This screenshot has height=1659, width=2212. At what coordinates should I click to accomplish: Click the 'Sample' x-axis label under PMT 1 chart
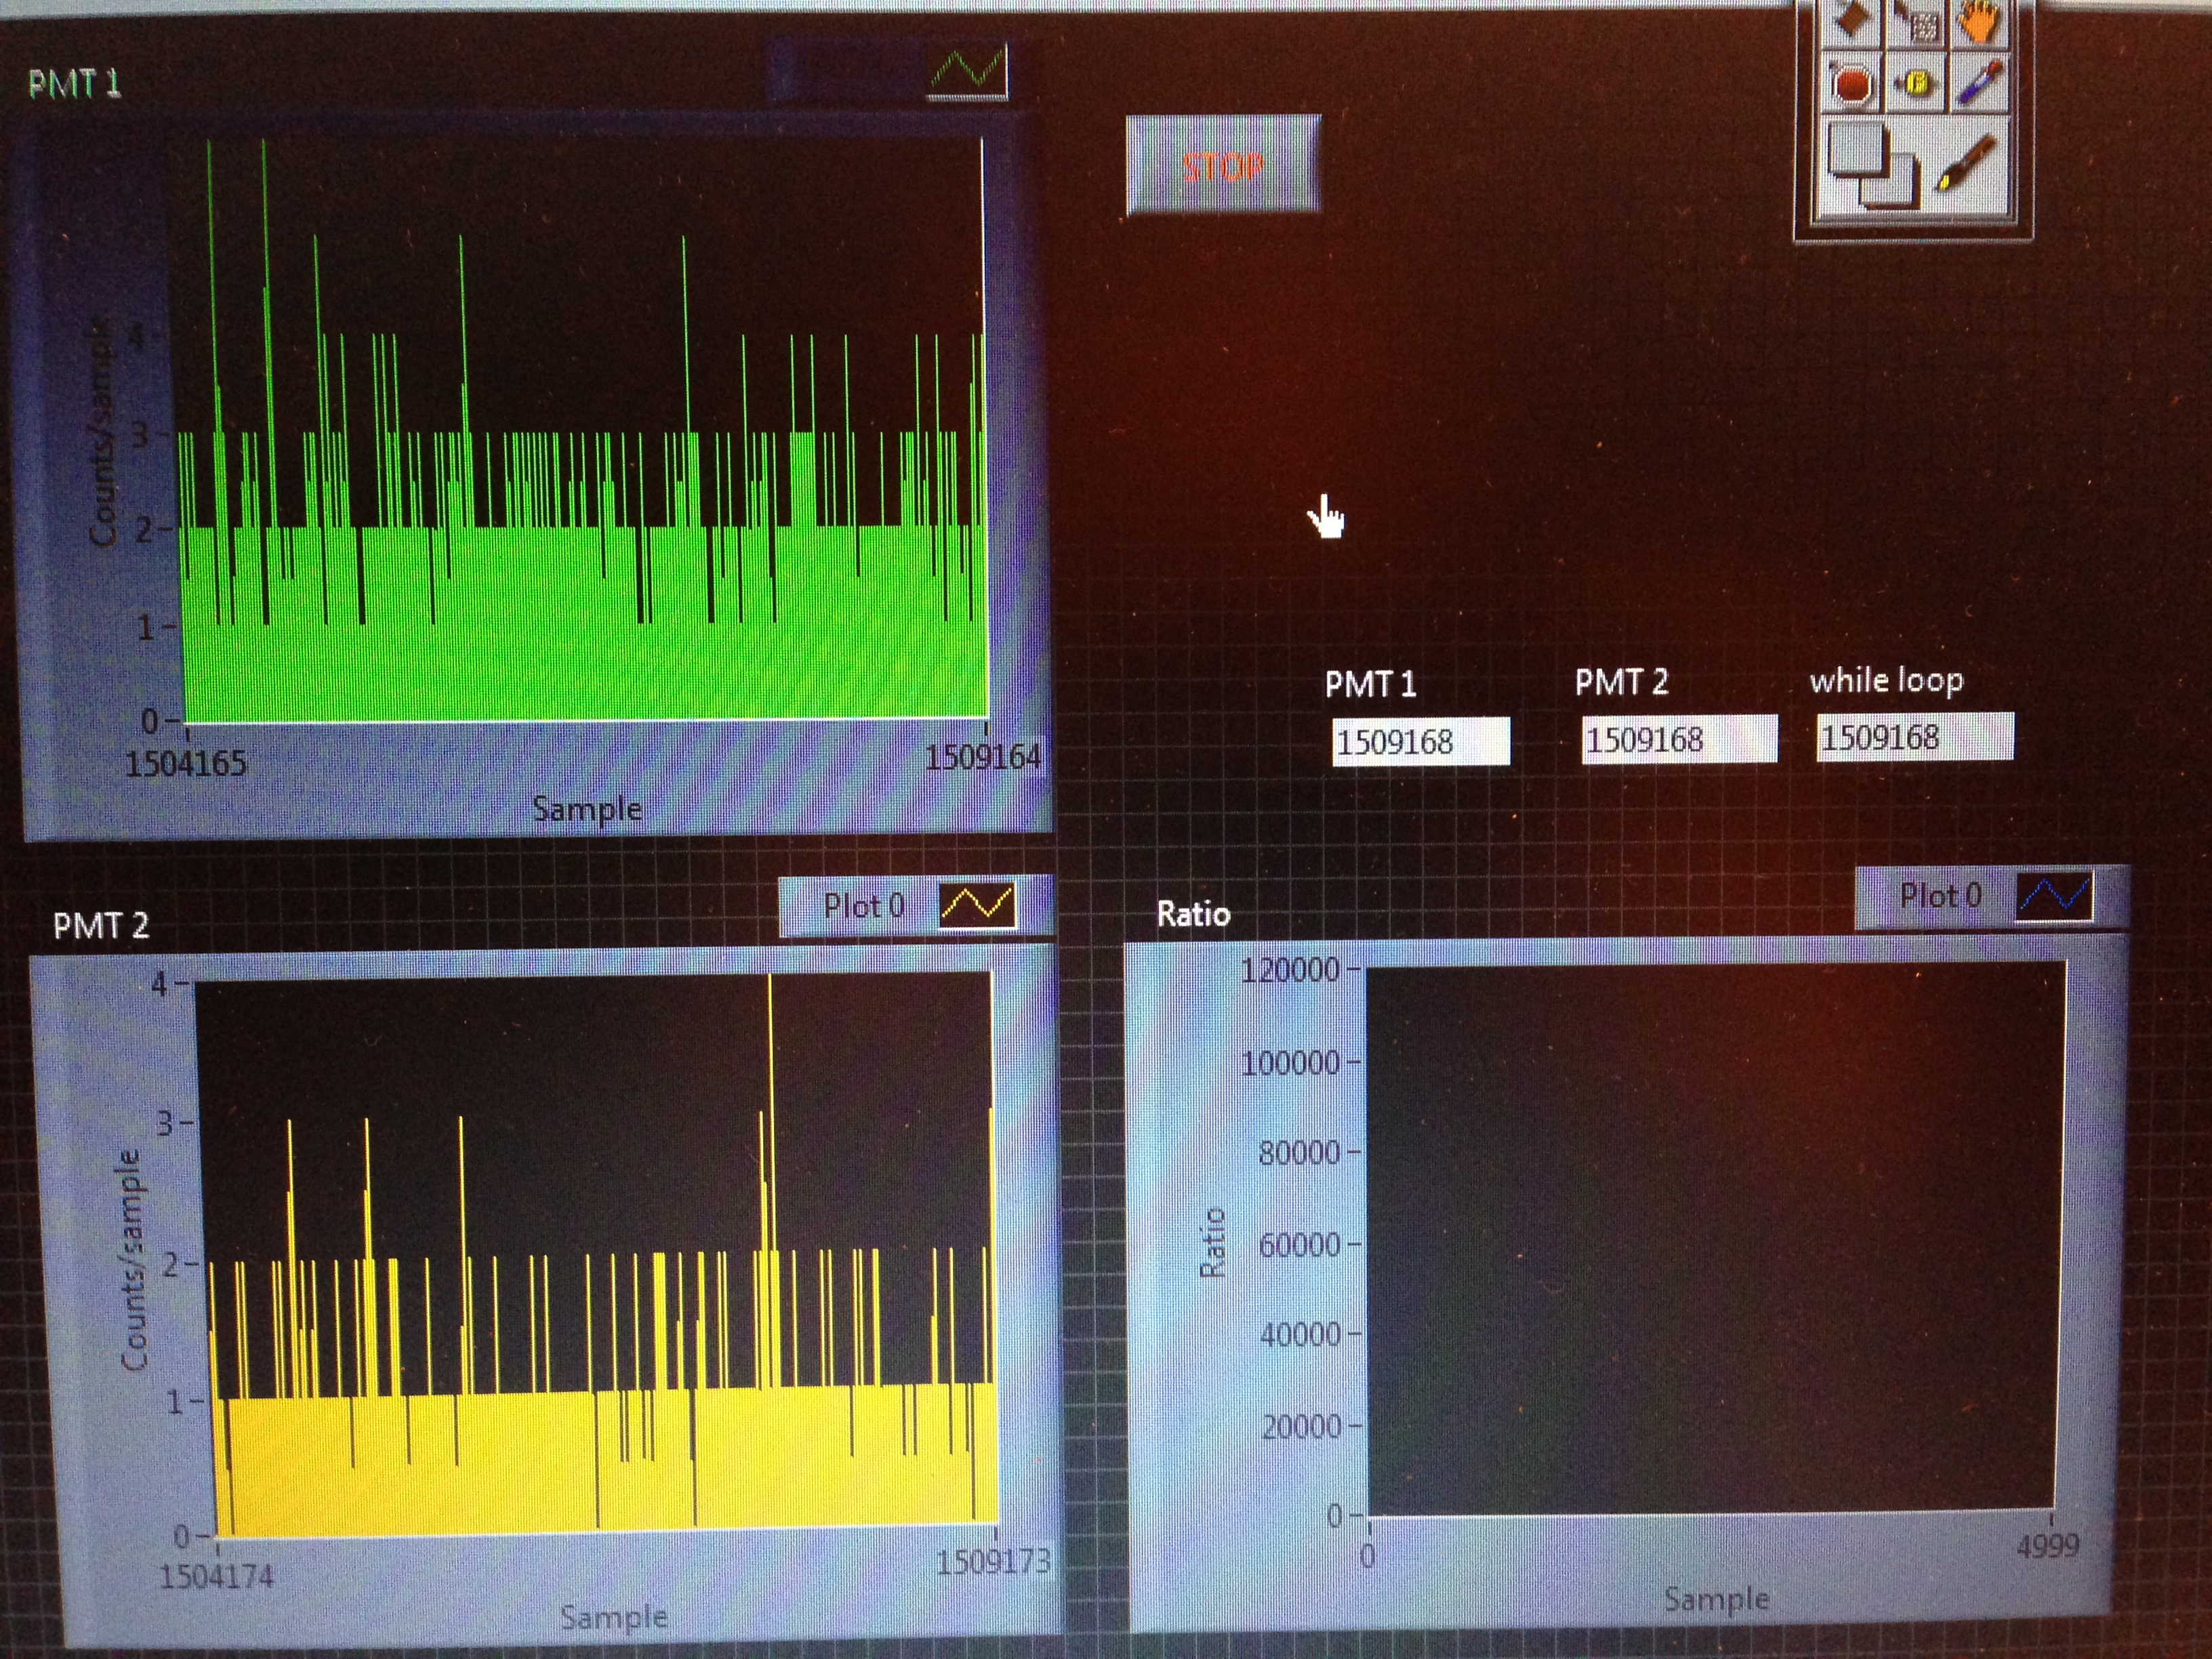point(586,808)
